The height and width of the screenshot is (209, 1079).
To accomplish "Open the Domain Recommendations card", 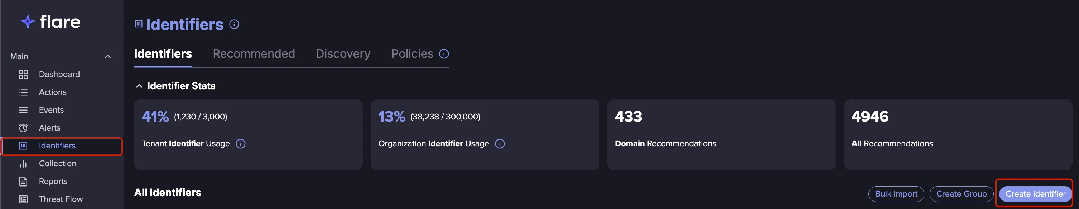I will click(721, 134).
